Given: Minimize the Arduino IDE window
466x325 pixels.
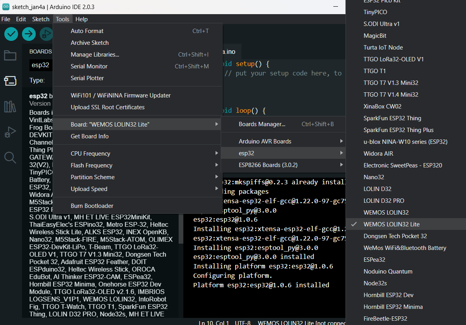Looking at the screenshot, I should click(x=336, y=7).
